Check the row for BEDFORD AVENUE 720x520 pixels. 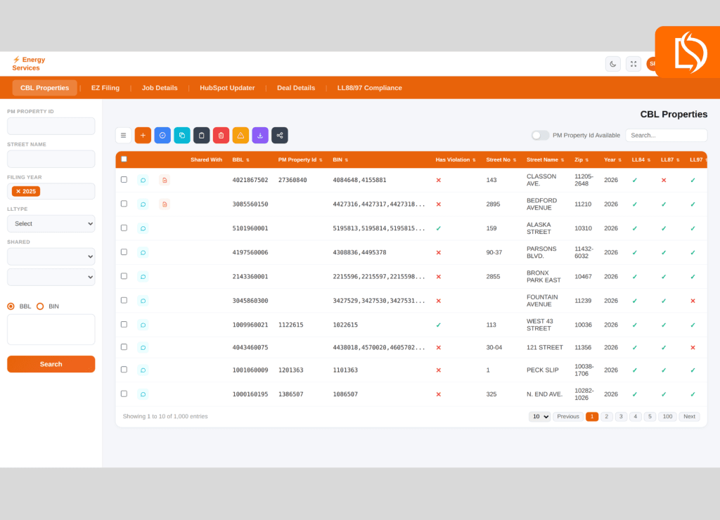[x=124, y=203]
